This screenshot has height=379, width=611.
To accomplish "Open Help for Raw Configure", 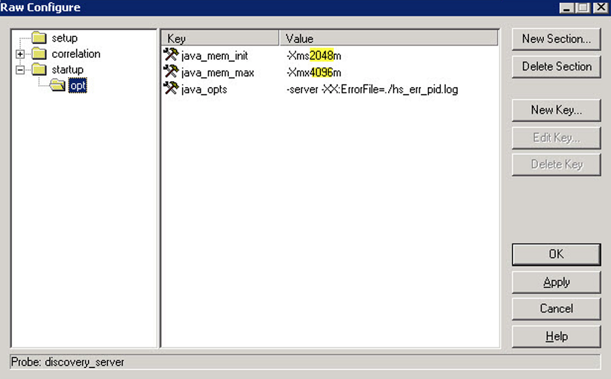I will click(x=556, y=337).
